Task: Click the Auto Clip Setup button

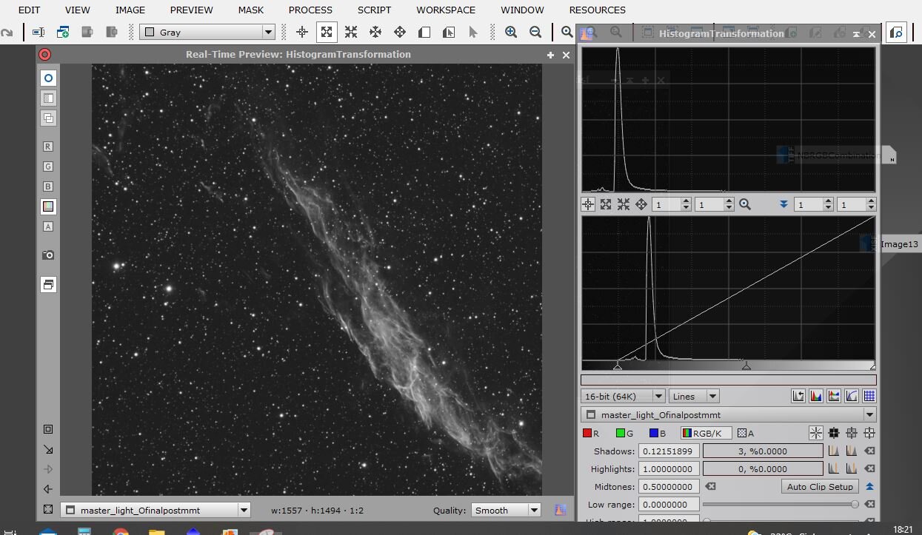Action: (x=820, y=486)
